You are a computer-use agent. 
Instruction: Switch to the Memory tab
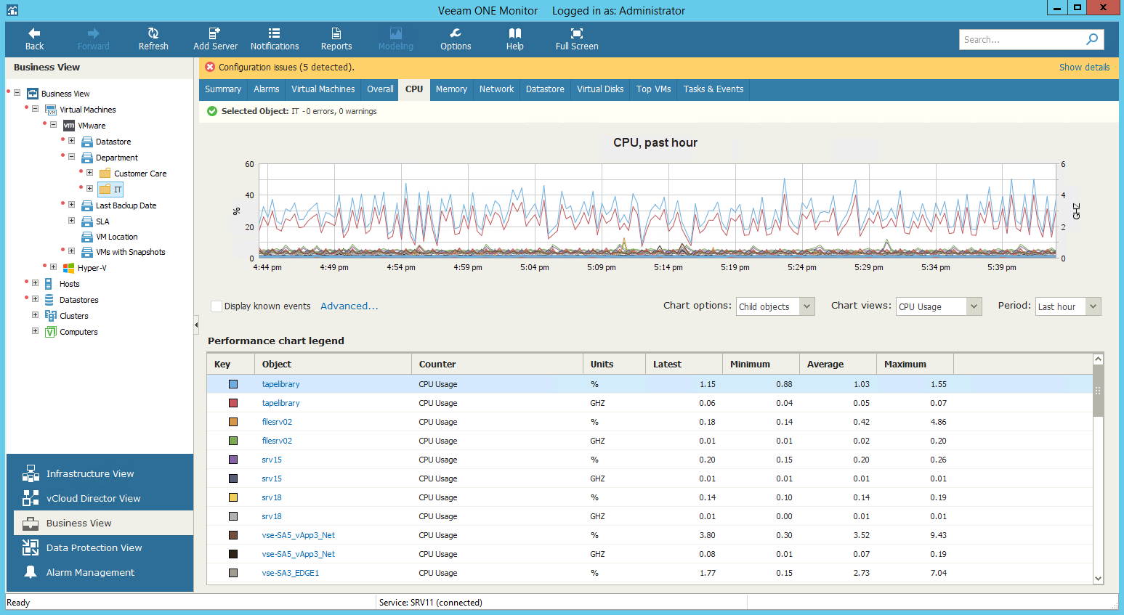coord(451,89)
